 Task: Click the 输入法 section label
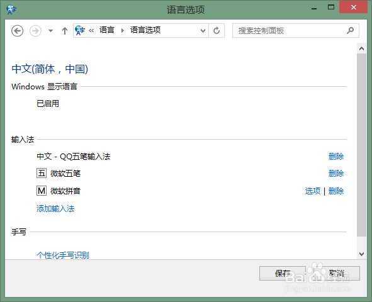point(23,140)
